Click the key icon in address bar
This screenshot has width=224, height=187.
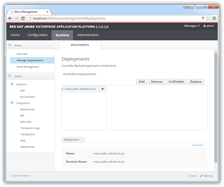coord(203,18)
